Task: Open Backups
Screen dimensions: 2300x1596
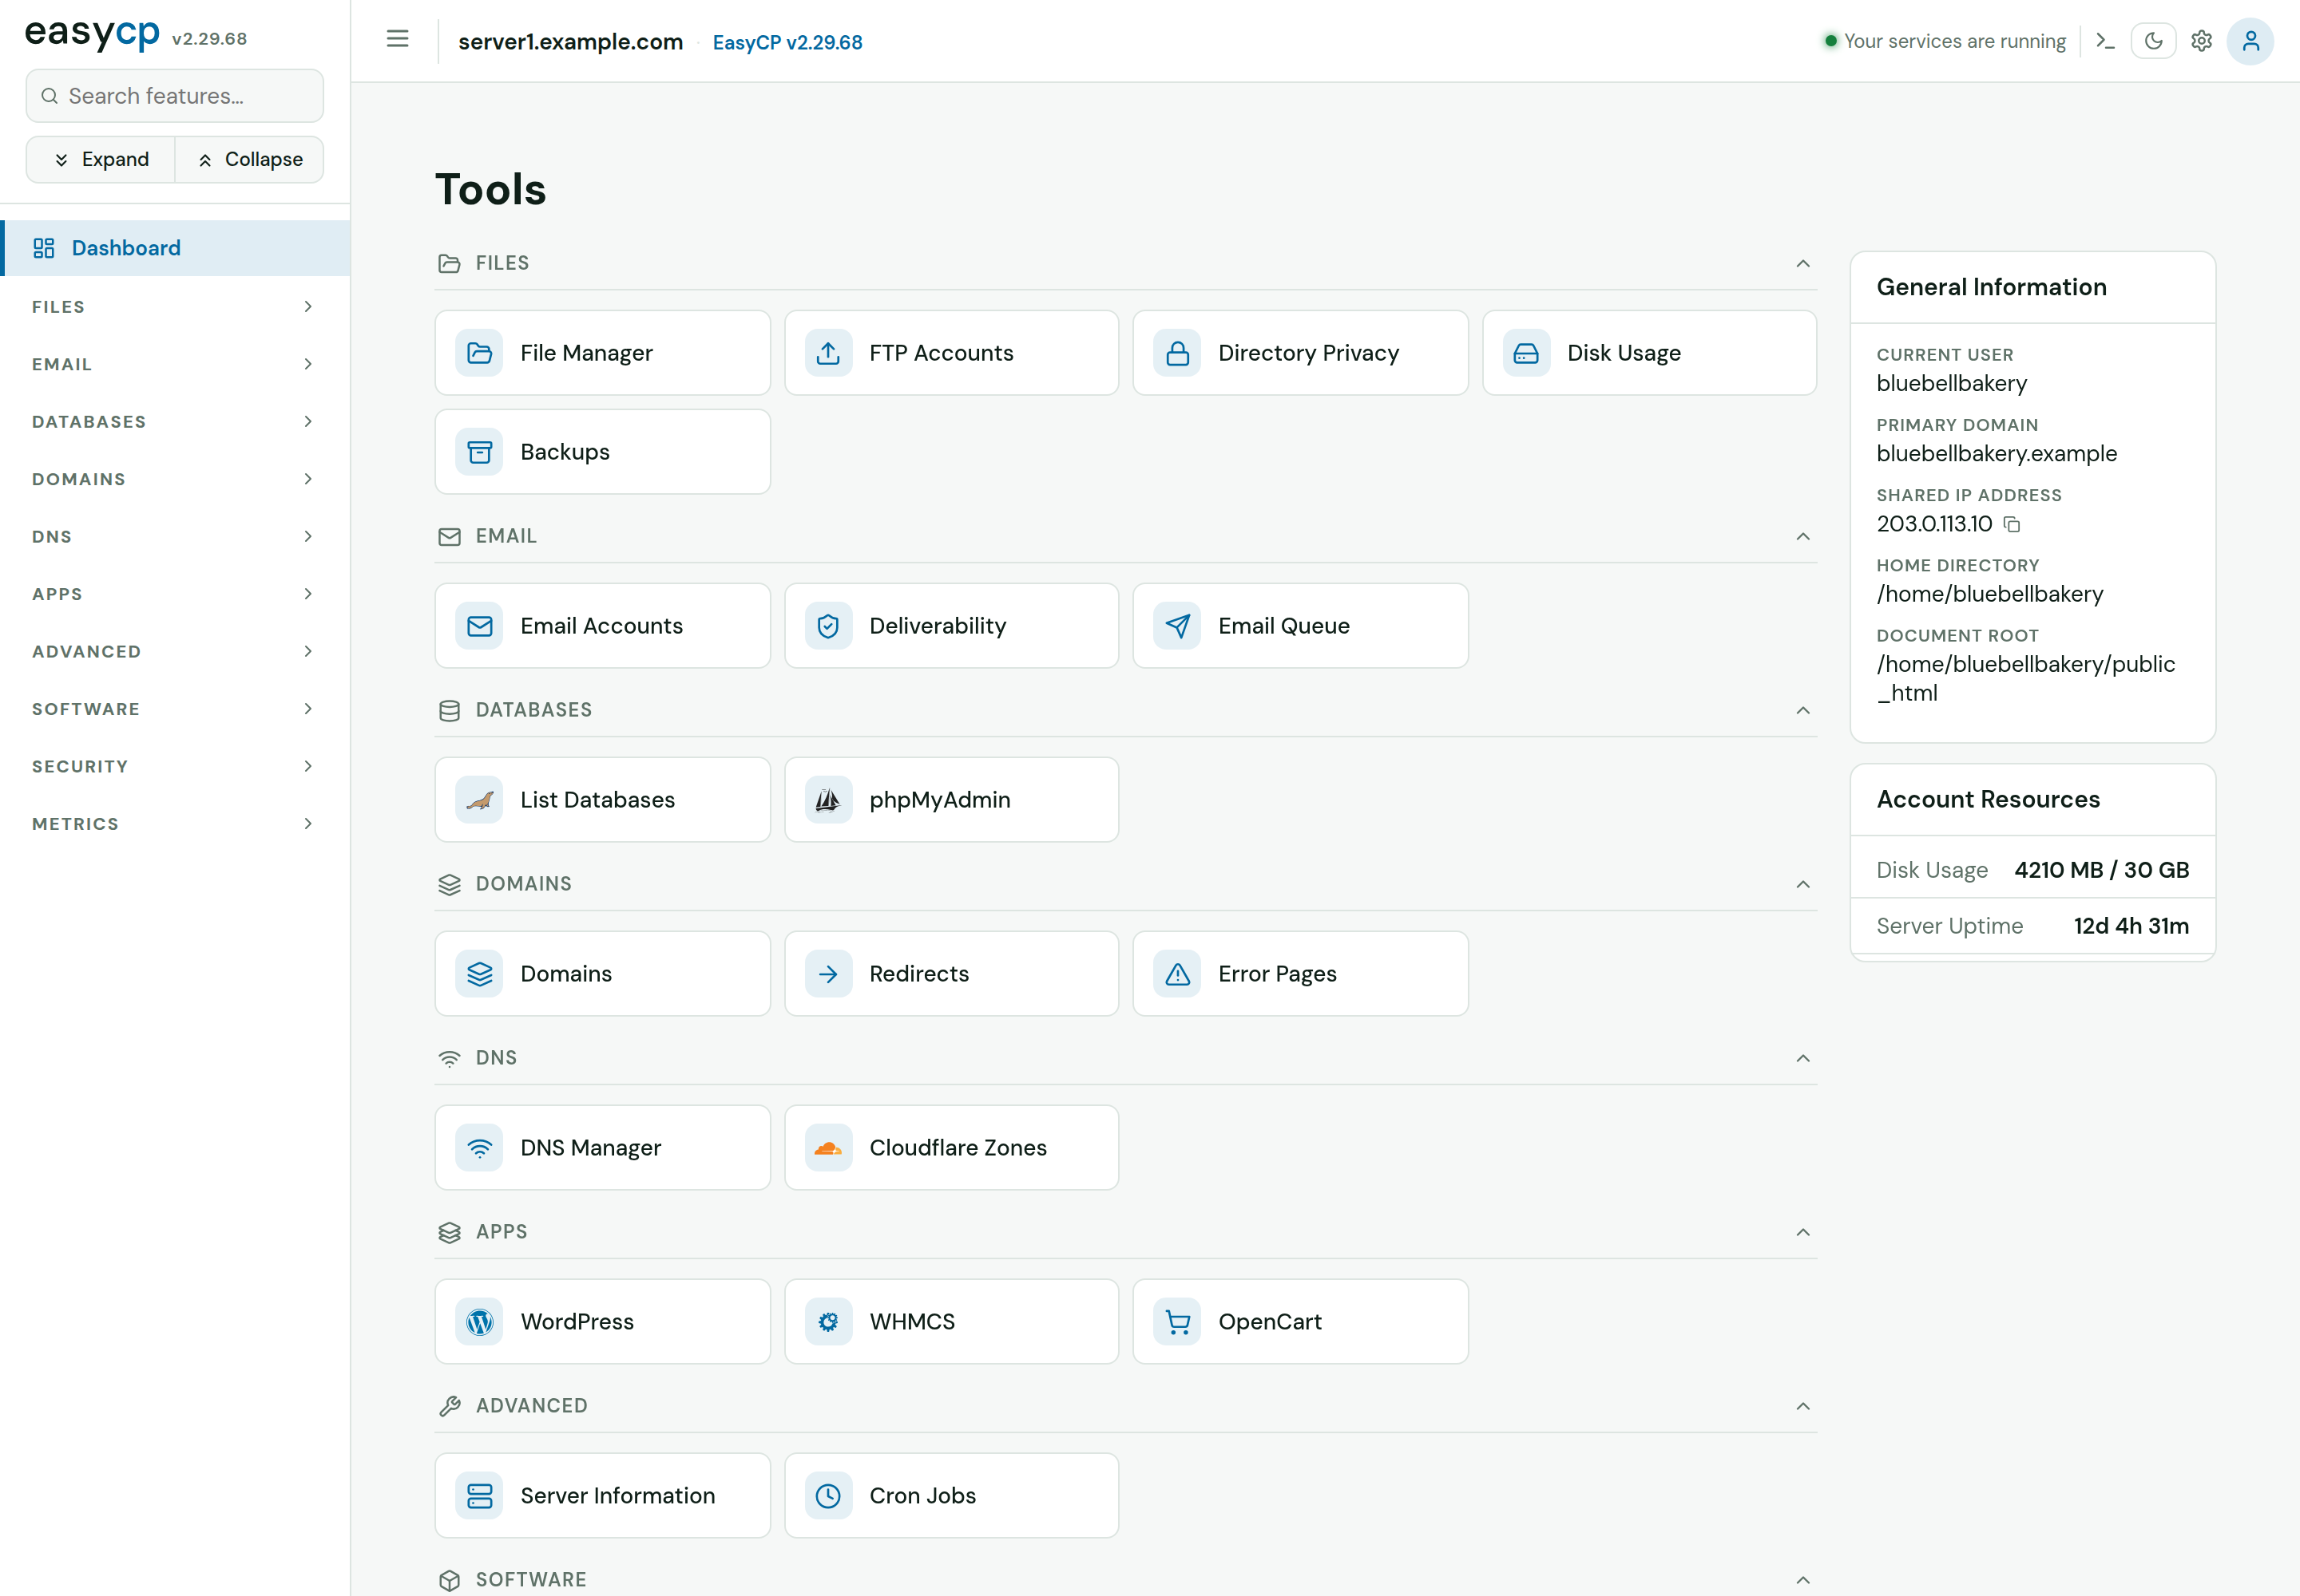Action: 602,451
